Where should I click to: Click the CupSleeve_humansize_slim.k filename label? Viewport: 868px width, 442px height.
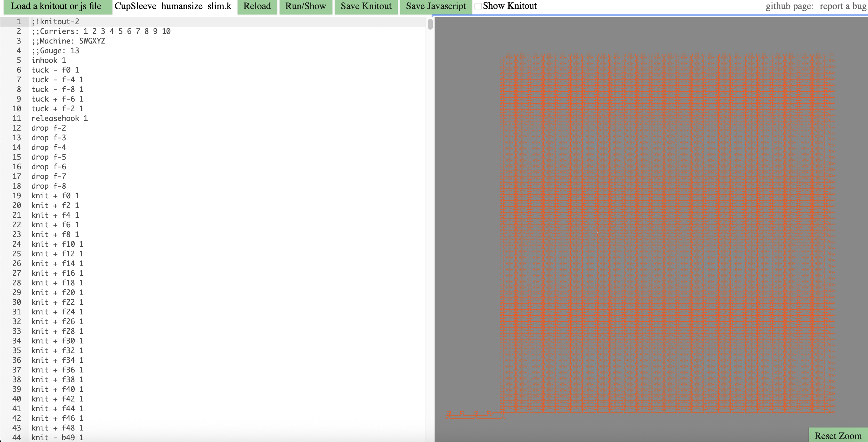(173, 6)
